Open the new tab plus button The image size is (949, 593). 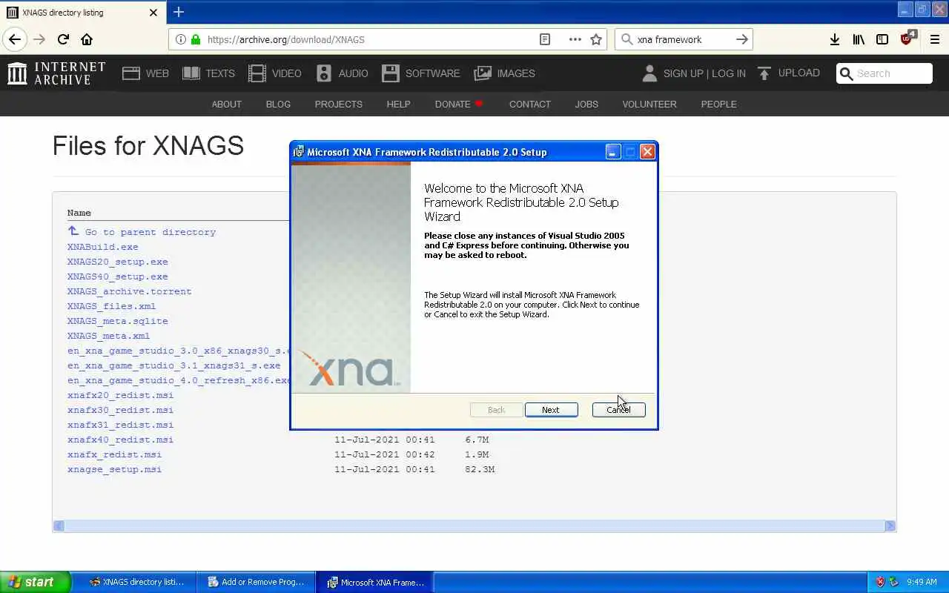click(179, 12)
